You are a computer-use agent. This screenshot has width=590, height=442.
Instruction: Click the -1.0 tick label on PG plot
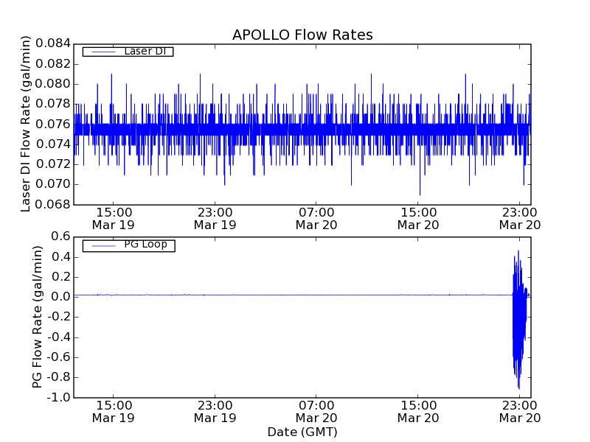coord(59,397)
